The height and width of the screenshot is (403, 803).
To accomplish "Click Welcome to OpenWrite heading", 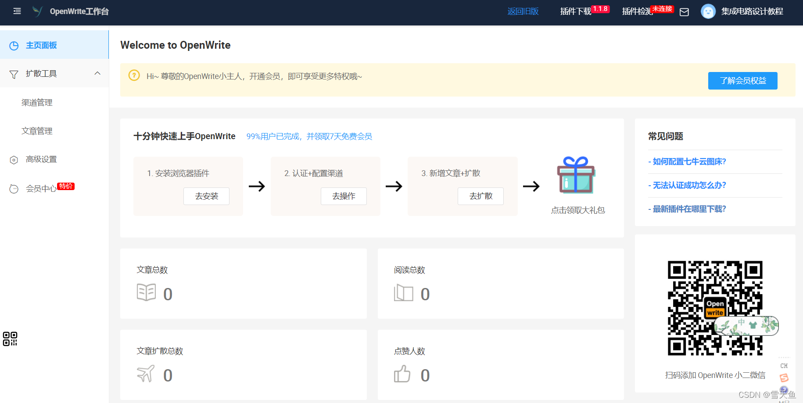I will click(x=176, y=45).
